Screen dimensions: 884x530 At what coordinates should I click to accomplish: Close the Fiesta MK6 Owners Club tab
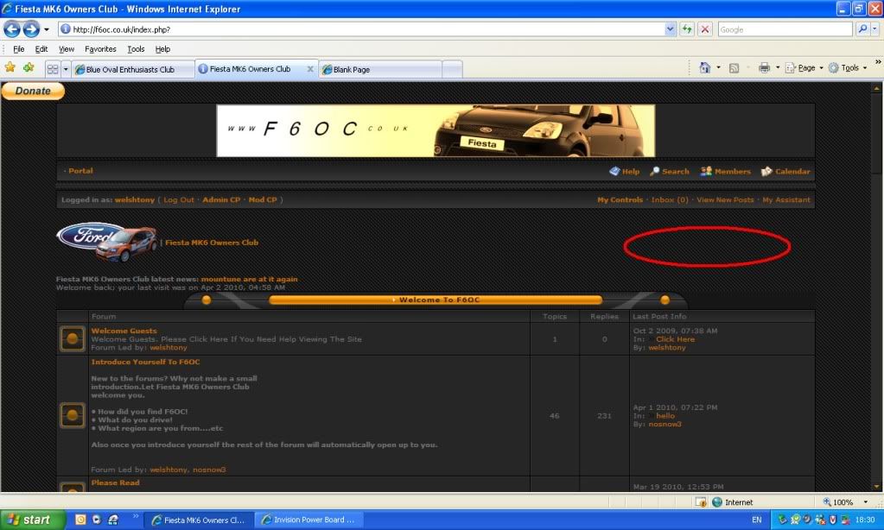310,69
